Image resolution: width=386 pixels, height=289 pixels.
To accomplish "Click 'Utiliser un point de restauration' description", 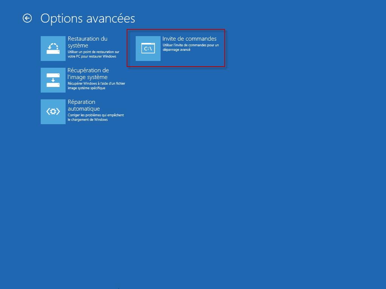I will coord(93,54).
